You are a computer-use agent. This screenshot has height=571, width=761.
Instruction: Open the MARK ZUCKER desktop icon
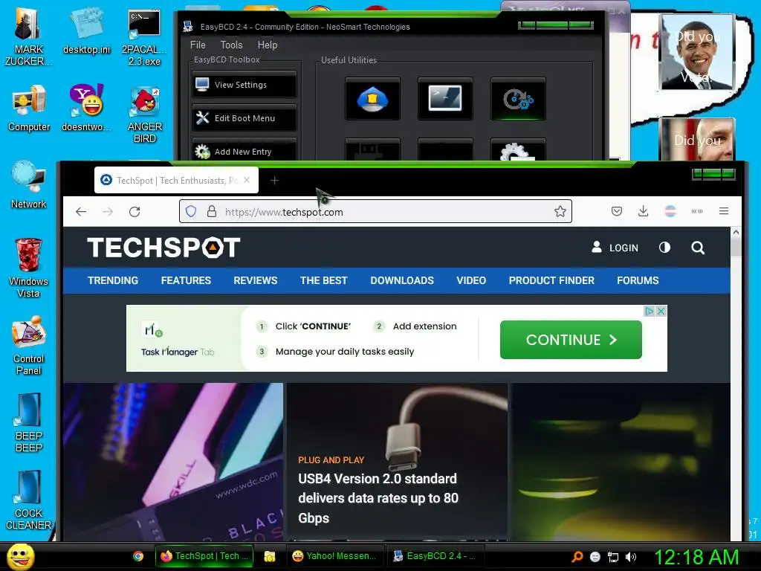[28, 36]
